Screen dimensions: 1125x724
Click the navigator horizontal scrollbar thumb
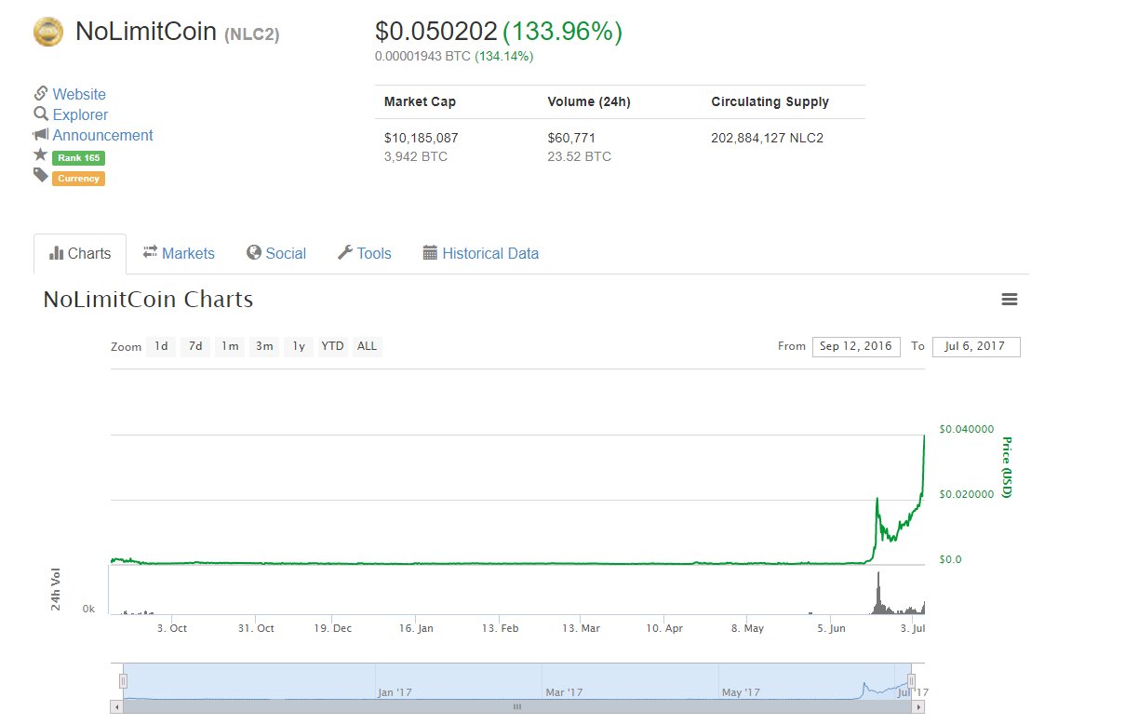click(517, 707)
